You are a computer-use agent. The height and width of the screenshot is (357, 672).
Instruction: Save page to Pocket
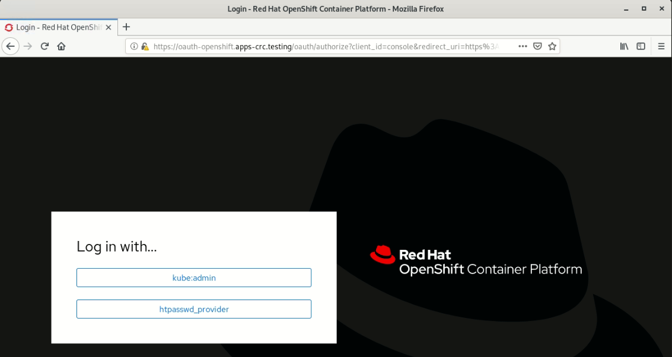click(x=537, y=46)
